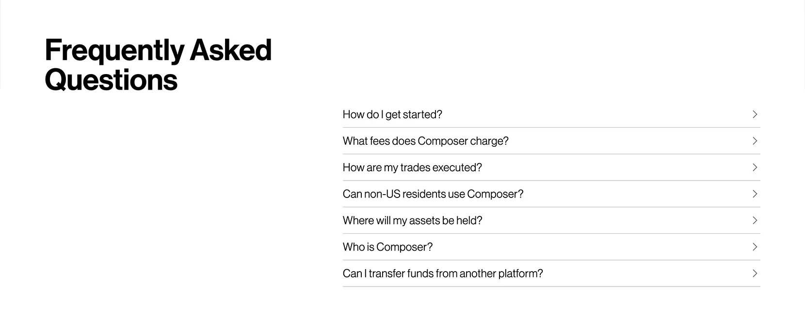This screenshot has width=805, height=333.
Task: Click the chevron beside 'How do I get started?'
Action: pos(755,114)
